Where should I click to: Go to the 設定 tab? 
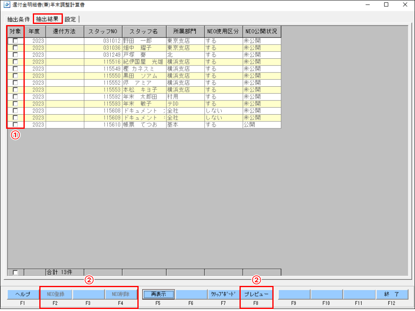point(71,19)
